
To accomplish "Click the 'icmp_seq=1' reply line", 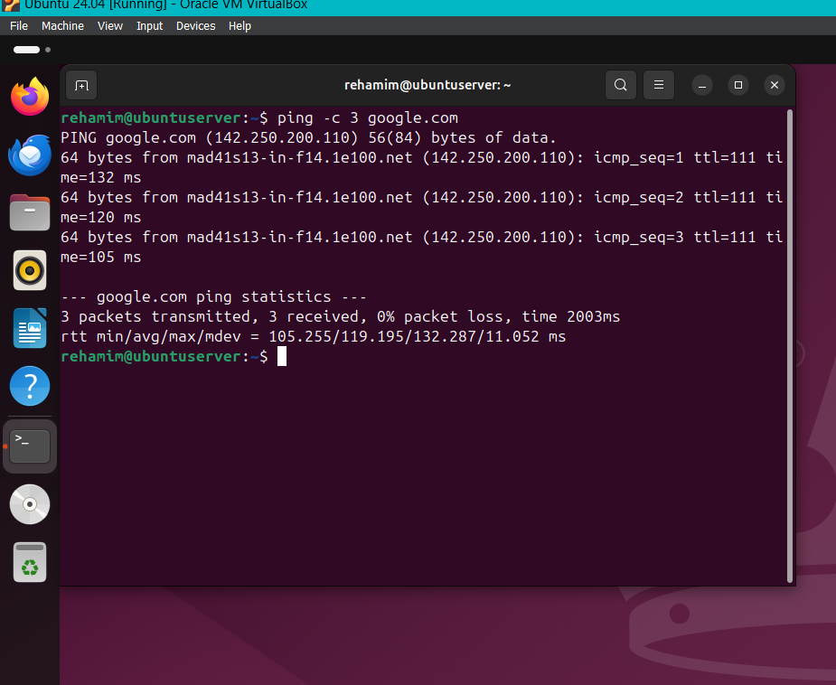I will [422, 158].
